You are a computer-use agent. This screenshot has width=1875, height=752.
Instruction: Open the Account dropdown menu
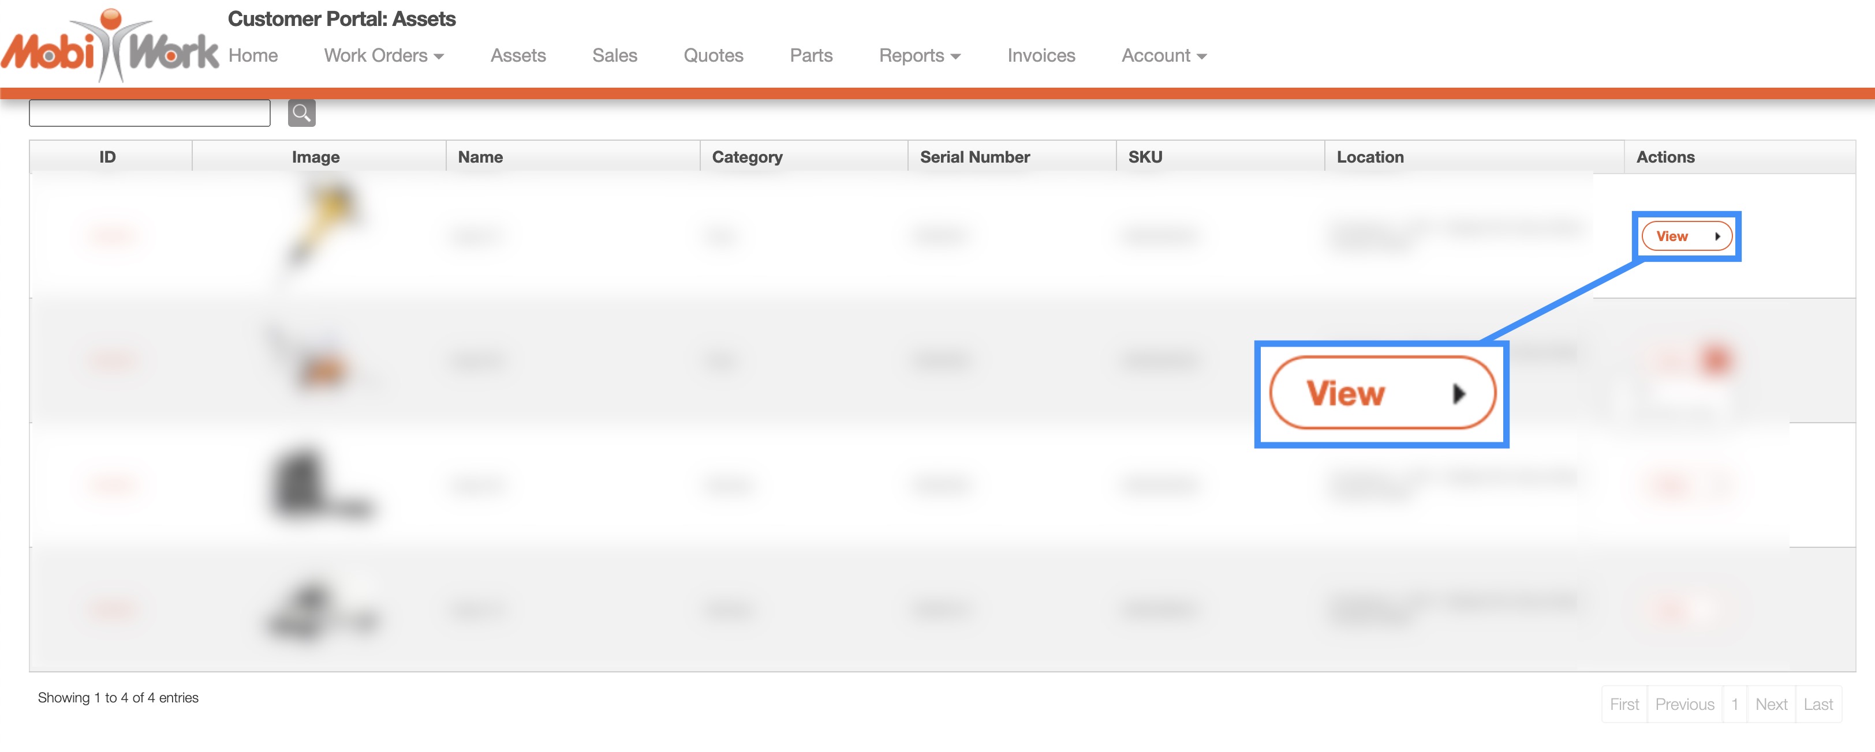[1163, 56]
